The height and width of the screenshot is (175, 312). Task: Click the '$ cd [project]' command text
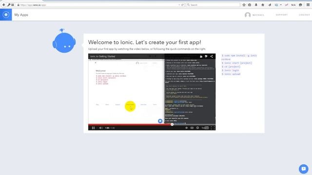[x=231, y=67]
